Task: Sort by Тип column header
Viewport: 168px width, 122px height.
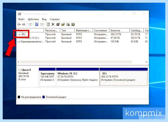Action: [x=67, y=30]
